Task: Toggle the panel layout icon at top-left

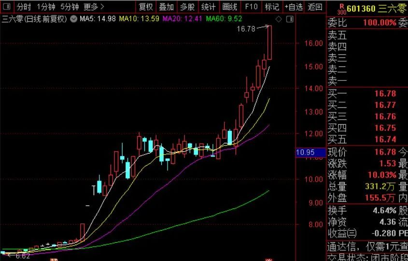Action: tap(7, 6)
